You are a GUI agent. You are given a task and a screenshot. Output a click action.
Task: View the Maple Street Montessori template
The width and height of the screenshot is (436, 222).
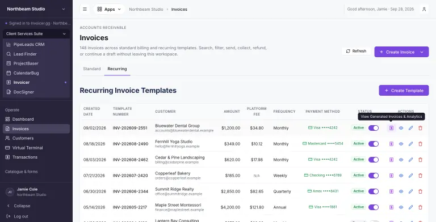(401, 207)
